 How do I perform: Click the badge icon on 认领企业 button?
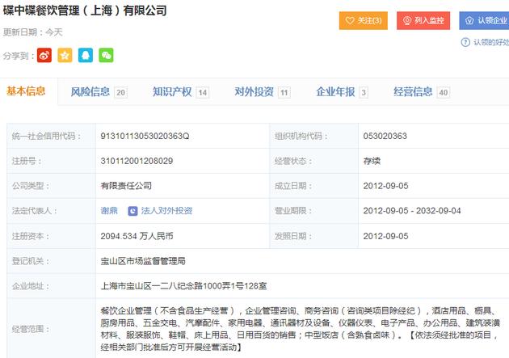[x=469, y=20]
